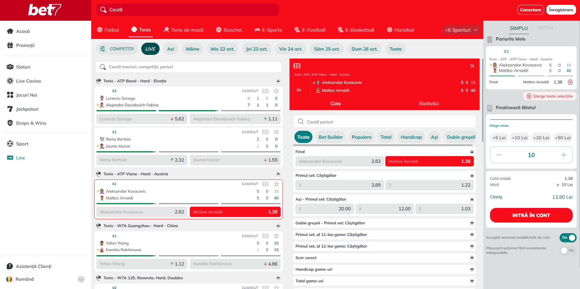Open Live Casino from the sidebar
This screenshot has height=289, width=580.
(x=28, y=81)
